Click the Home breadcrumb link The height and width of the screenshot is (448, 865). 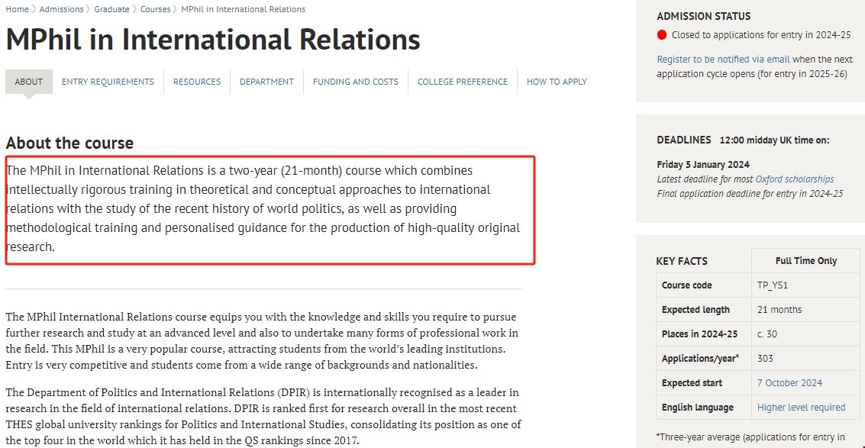pos(17,9)
